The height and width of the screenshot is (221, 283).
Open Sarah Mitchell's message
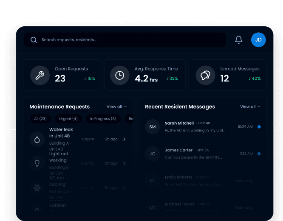[203, 127]
